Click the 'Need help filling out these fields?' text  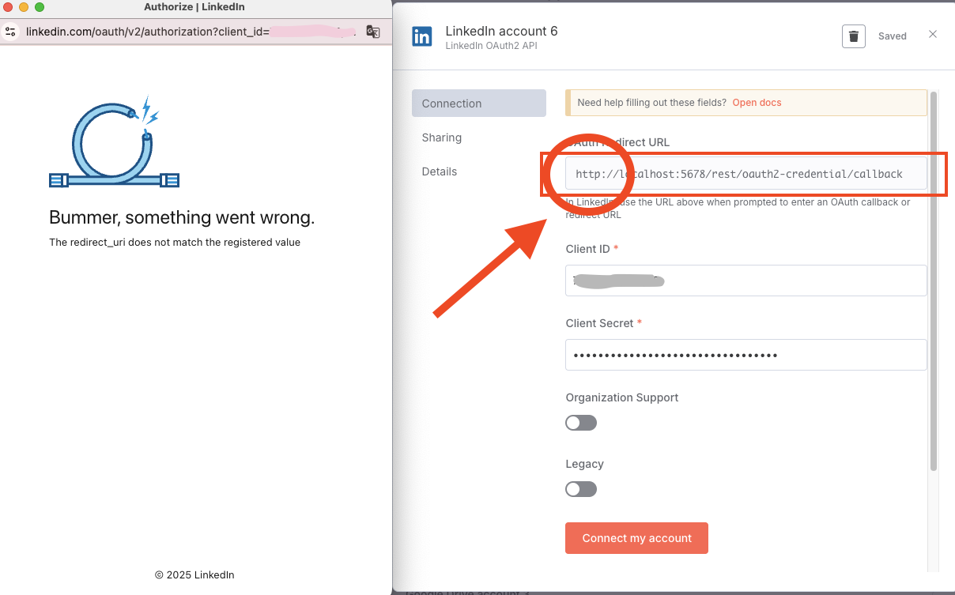(x=652, y=103)
